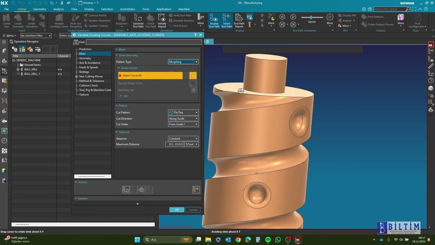Click the Create Tool icon

click(6, 20)
